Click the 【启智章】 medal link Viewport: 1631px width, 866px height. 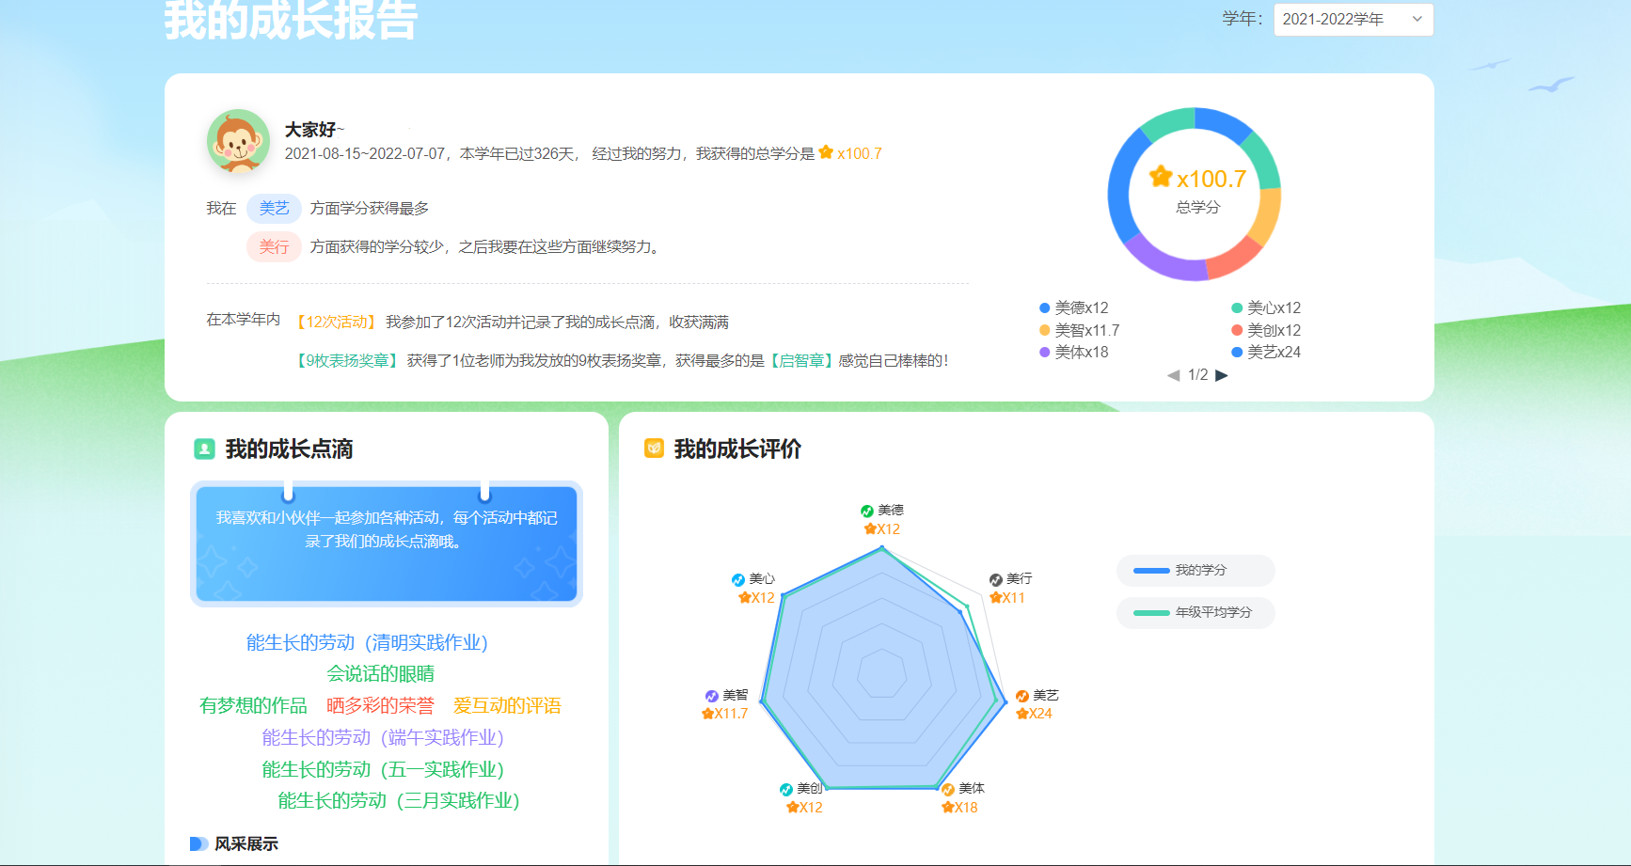click(x=801, y=361)
